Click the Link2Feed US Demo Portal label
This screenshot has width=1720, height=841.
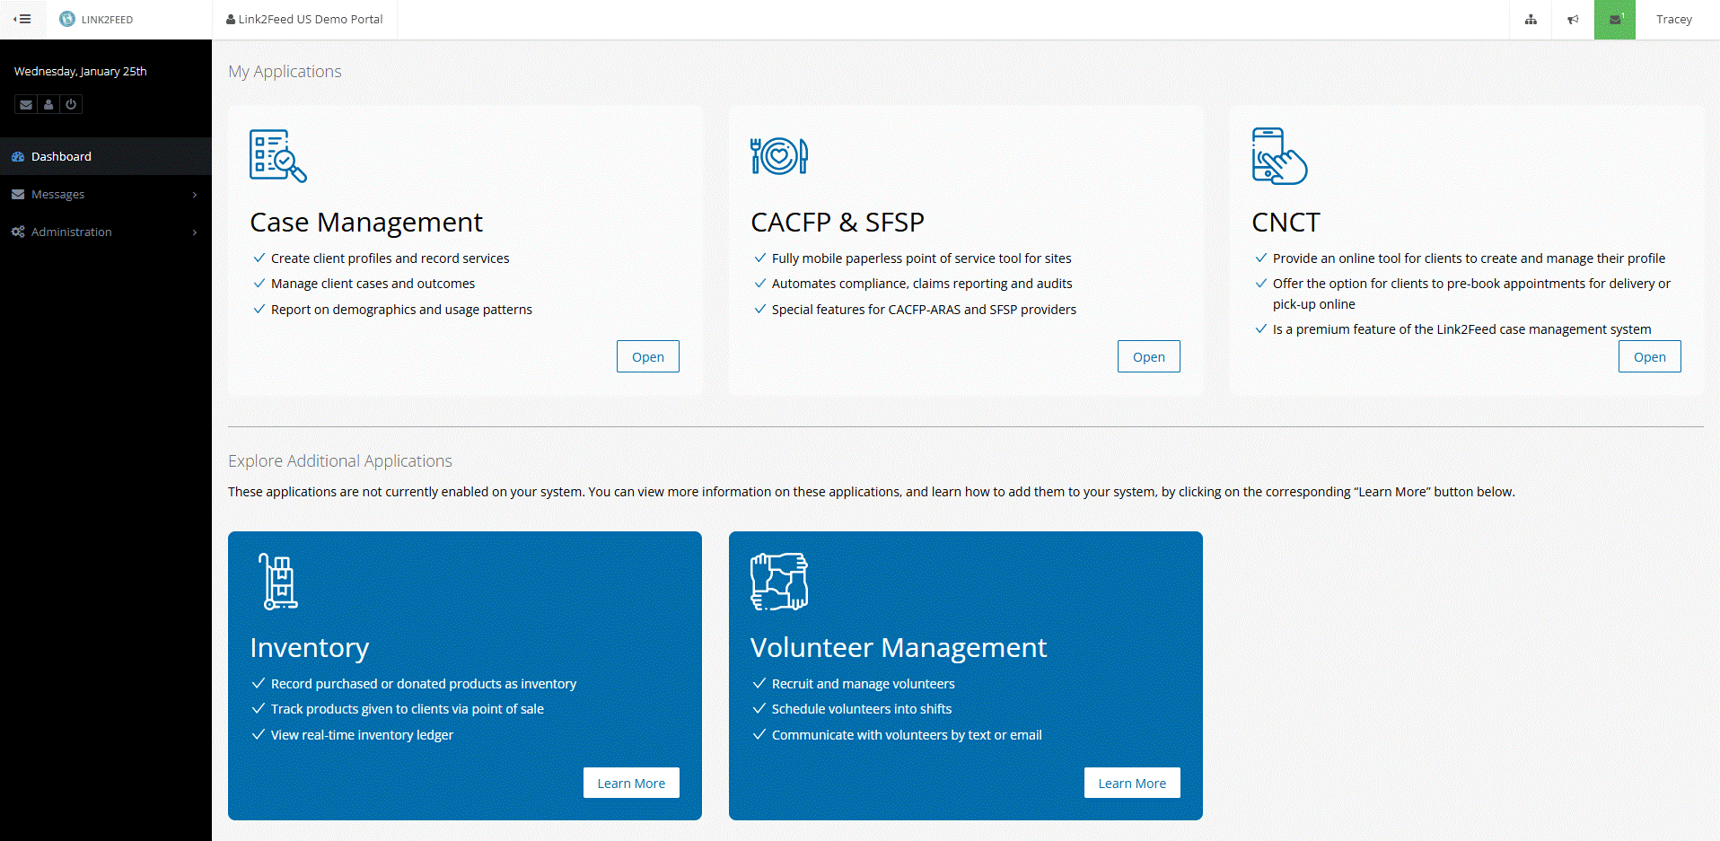(304, 19)
